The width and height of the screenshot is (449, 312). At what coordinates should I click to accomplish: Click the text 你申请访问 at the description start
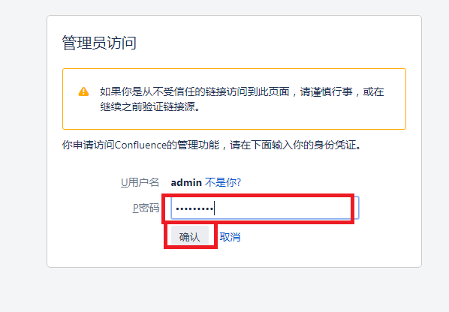[89, 145]
